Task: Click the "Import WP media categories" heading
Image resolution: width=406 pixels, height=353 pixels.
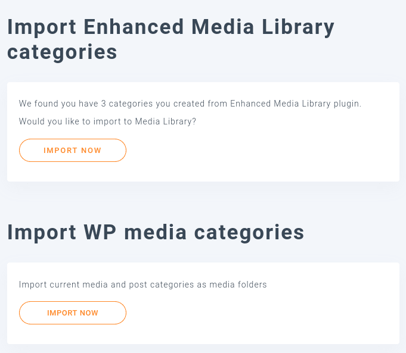Action: point(156,232)
